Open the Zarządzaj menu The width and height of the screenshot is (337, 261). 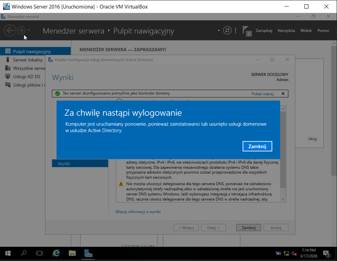[264, 31]
